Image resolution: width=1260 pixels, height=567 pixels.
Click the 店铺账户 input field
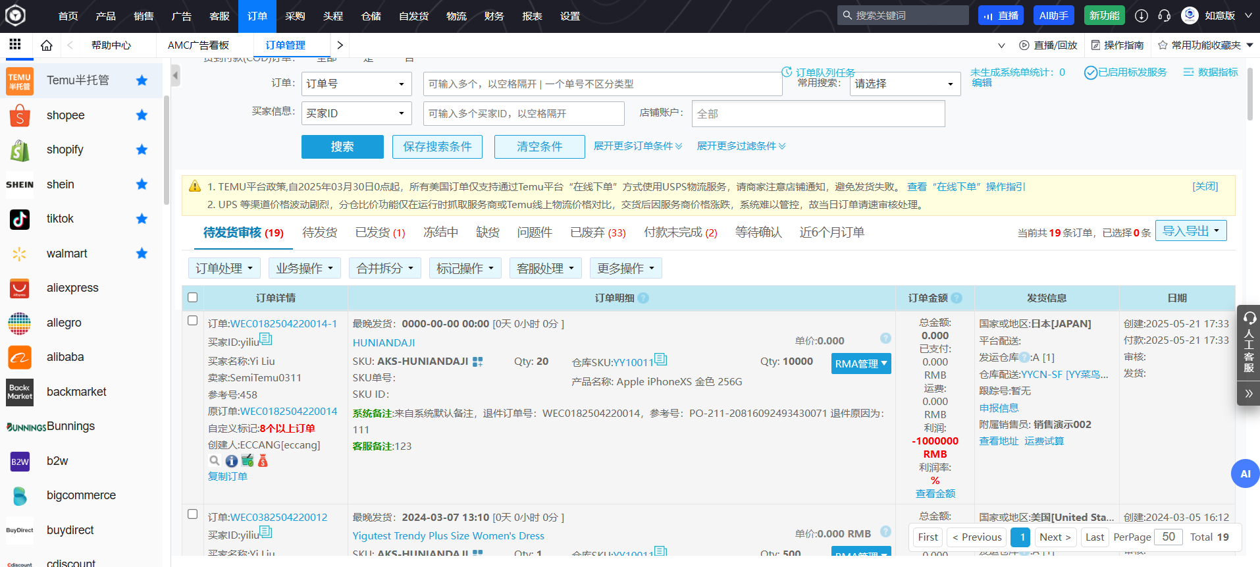tap(818, 114)
